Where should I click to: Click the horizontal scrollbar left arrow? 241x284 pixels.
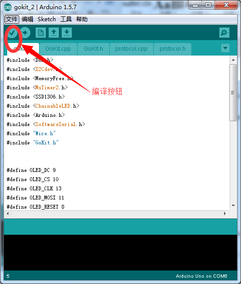[8, 213]
